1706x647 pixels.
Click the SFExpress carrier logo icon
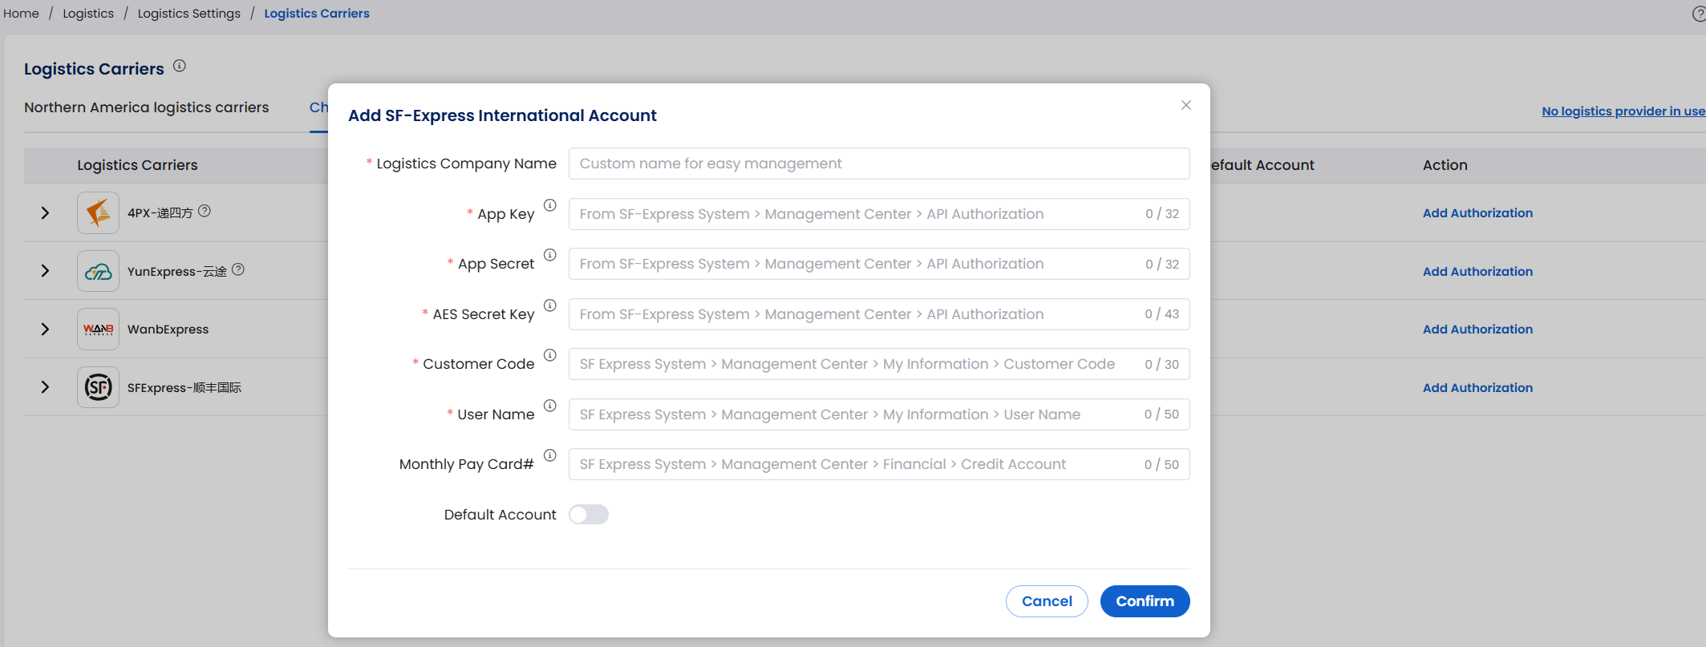pos(98,388)
